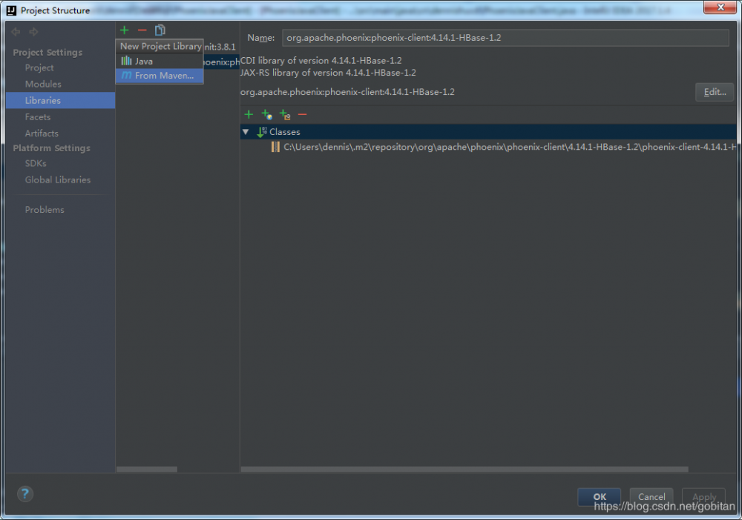Click the forward navigation arrow
Viewport: 742px width, 520px height.
33,32
